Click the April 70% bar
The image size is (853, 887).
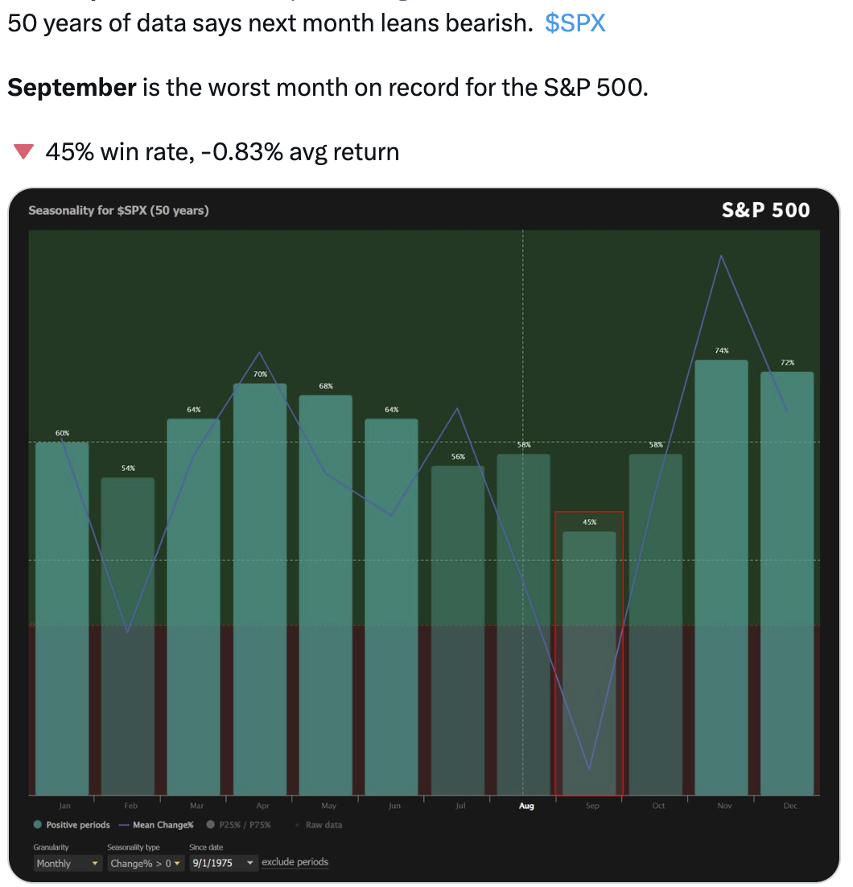(x=260, y=588)
